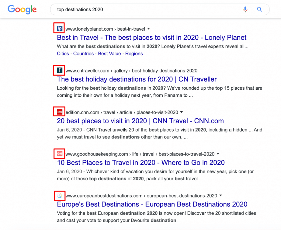Click the Good Housekeeping favicon
Viewport: 281px width, 230px height.
click(x=60, y=154)
